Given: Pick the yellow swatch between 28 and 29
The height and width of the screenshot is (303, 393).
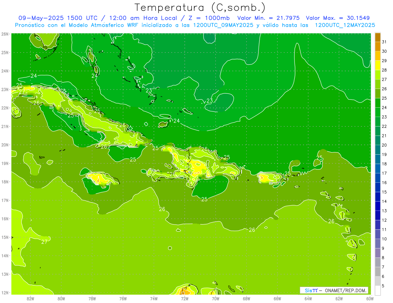Looking at the screenshot, I should coord(378,65).
